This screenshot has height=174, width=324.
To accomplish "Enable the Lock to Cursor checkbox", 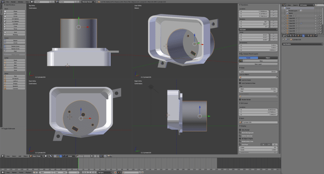I will tap(240, 80).
